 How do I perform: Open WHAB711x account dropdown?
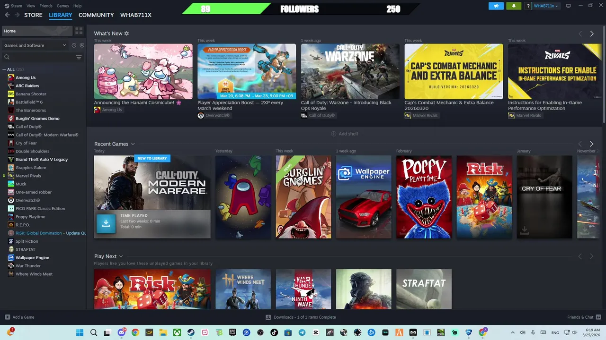pyautogui.click(x=546, y=6)
